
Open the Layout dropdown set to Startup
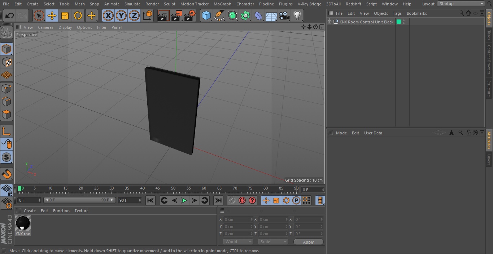(461, 4)
